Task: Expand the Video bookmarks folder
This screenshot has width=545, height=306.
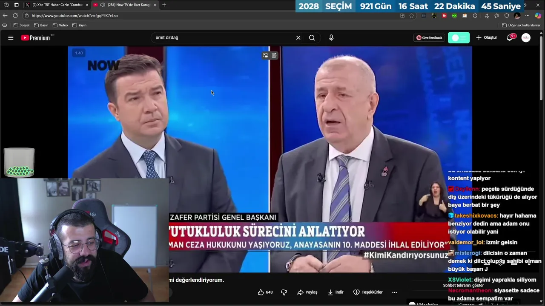Action: click(60, 25)
